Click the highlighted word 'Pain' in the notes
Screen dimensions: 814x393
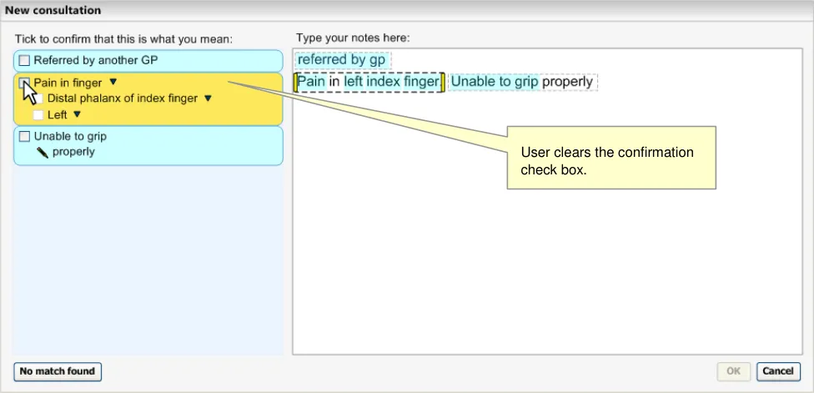[x=311, y=82]
